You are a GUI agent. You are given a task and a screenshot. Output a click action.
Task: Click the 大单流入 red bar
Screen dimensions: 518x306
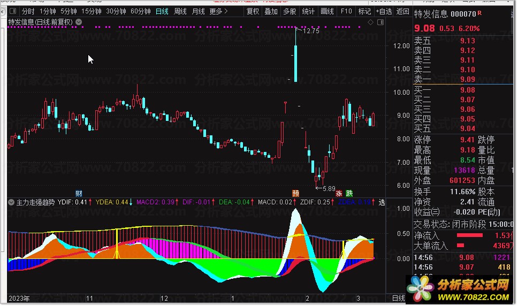tap(460, 245)
